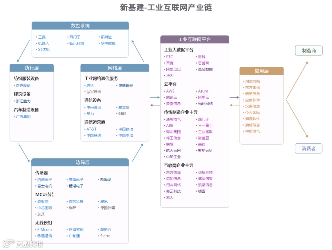Select the 制造商 box
This screenshot has height=250, width=332.
pos(309,50)
